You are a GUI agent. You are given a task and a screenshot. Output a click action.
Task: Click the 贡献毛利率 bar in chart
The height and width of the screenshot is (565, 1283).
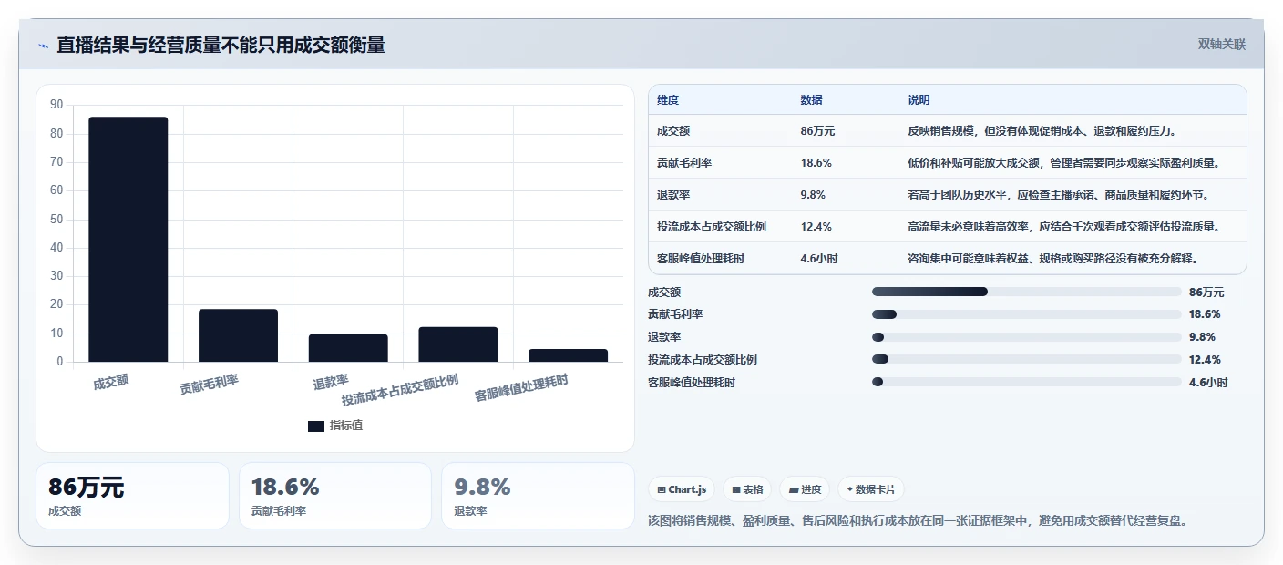(238, 335)
